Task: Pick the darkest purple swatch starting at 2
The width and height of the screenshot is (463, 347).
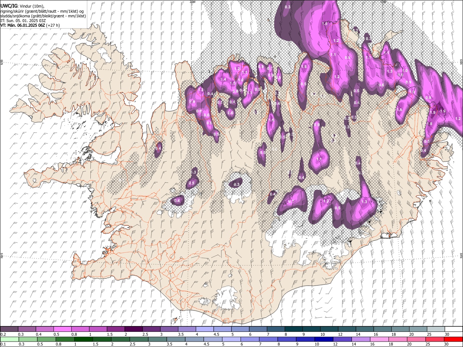Action: coord(133,329)
